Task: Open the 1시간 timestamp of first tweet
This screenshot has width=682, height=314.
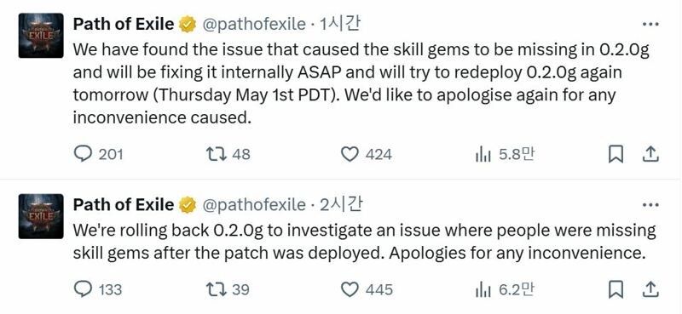Action: [x=339, y=25]
